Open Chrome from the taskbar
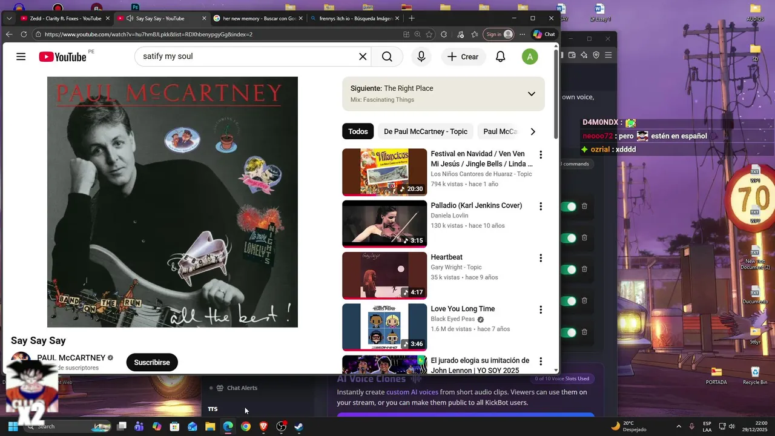 click(245, 426)
